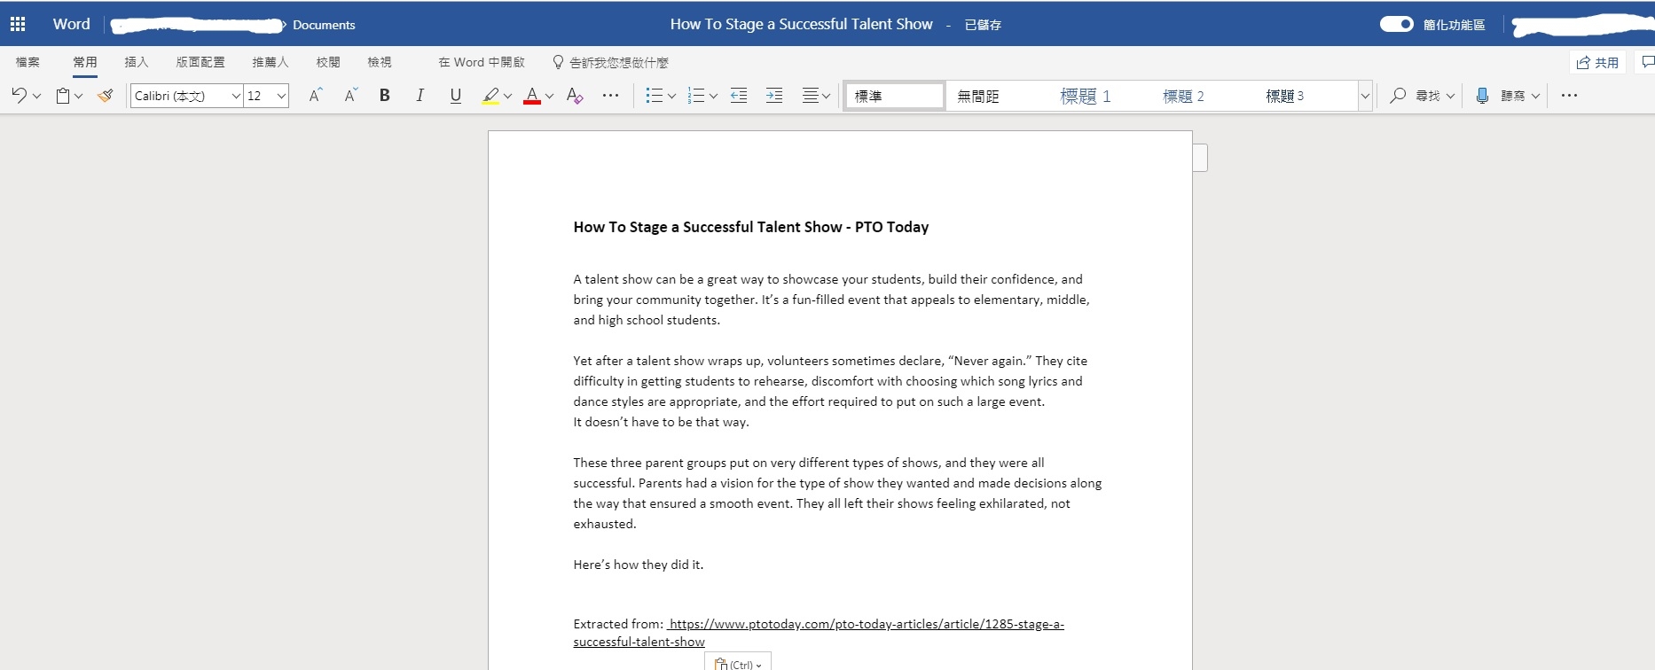The width and height of the screenshot is (1655, 670).
Task: Click the 共用 (Share) button
Action: coord(1597,62)
